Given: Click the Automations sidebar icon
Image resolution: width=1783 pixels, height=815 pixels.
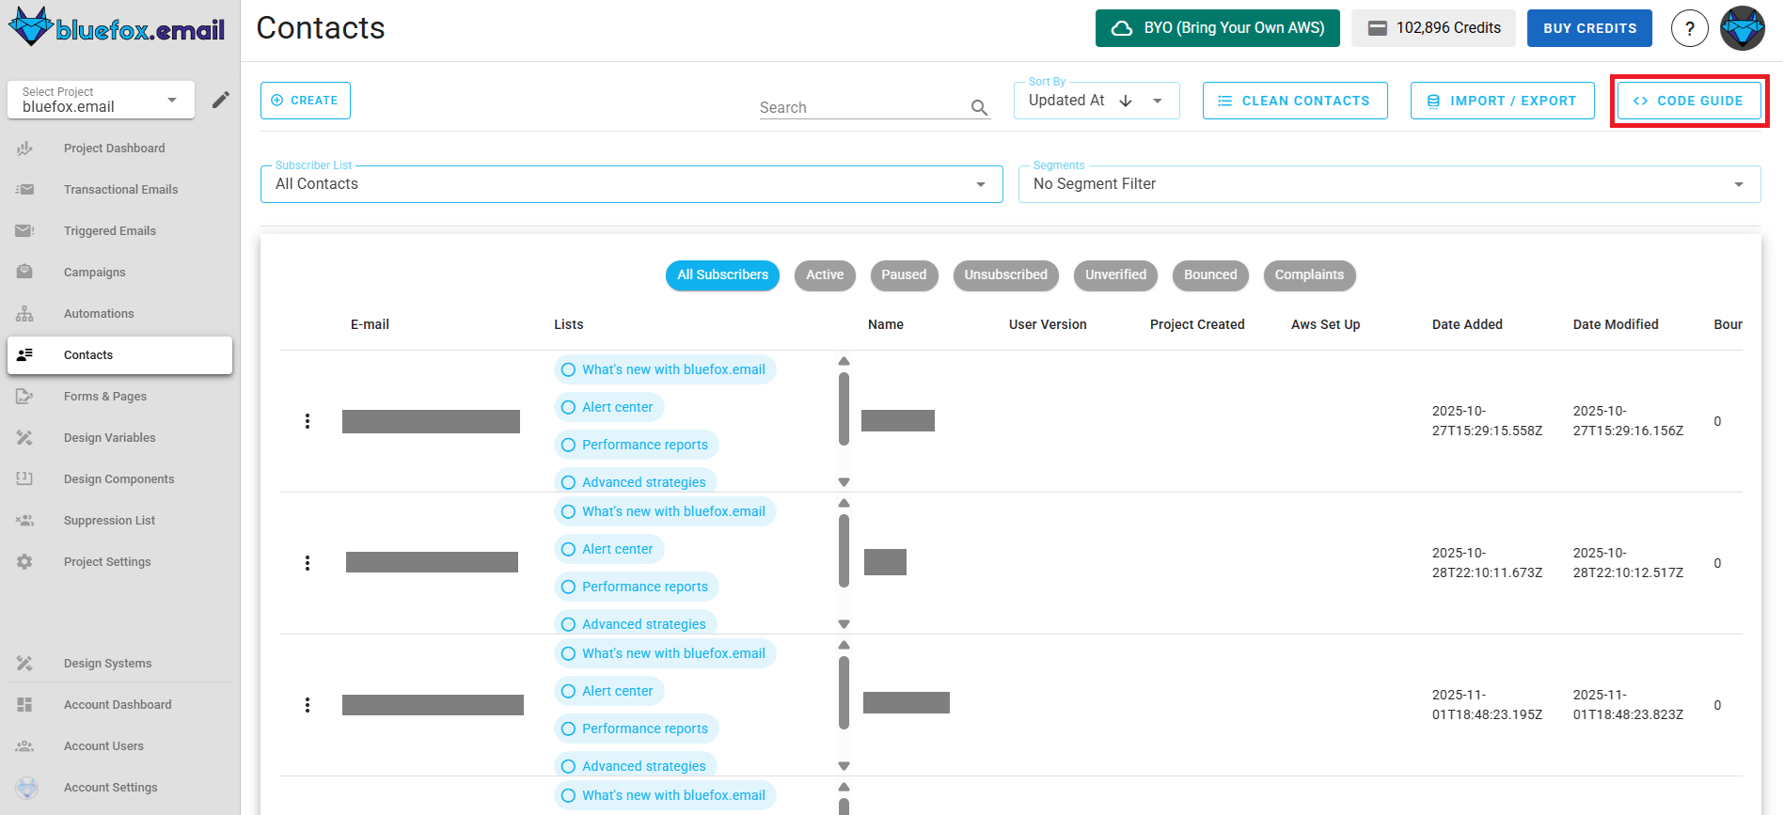Looking at the screenshot, I should (24, 314).
